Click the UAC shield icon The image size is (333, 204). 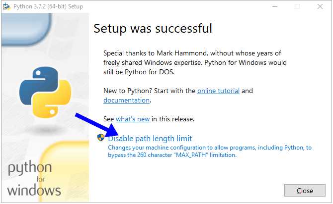point(102,138)
